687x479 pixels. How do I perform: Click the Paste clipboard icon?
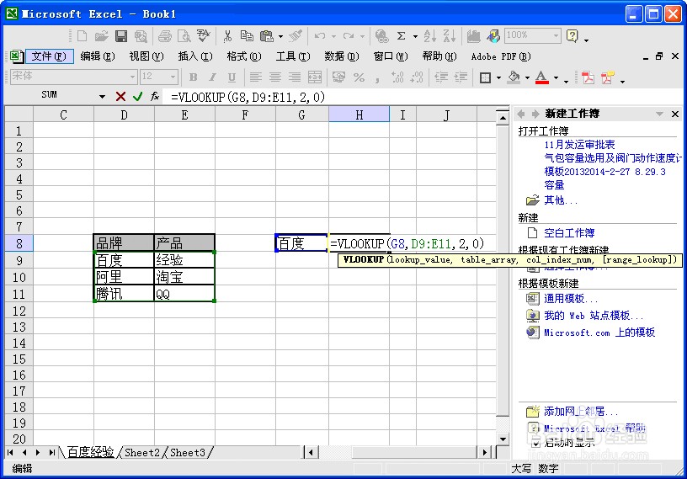[266, 36]
